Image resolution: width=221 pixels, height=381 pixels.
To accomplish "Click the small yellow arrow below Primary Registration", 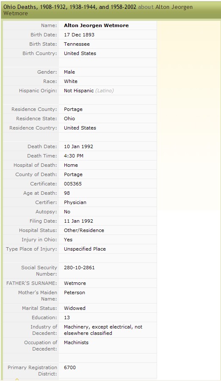I will point(17,379).
